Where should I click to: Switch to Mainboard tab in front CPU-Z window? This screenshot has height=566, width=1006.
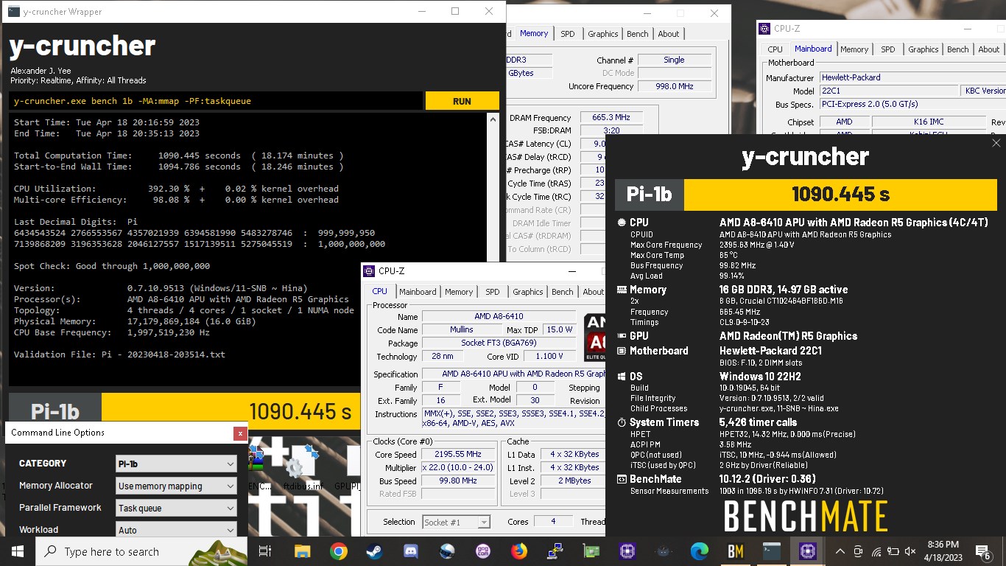418,292
